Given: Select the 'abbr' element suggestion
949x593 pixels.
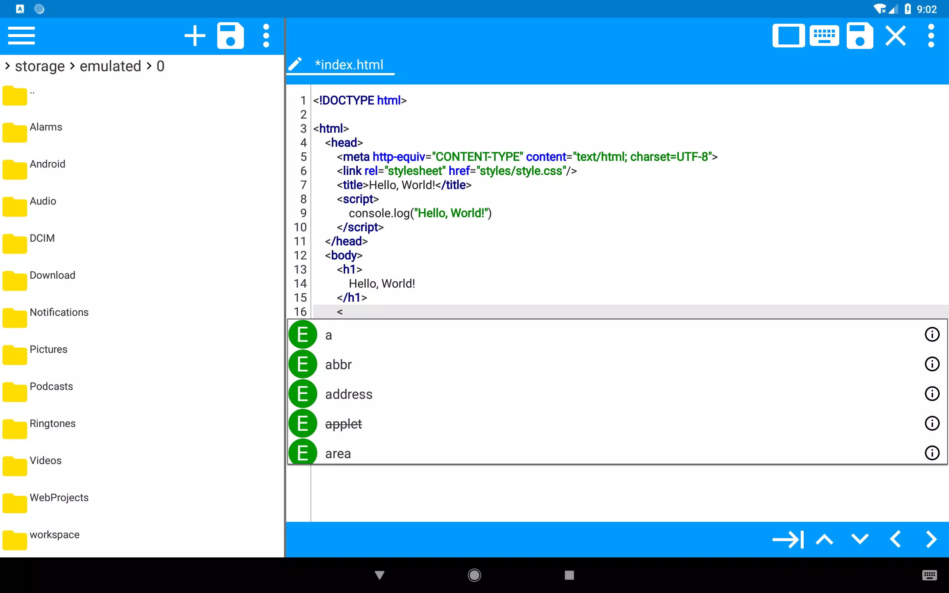Looking at the screenshot, I should click(618, 364).
